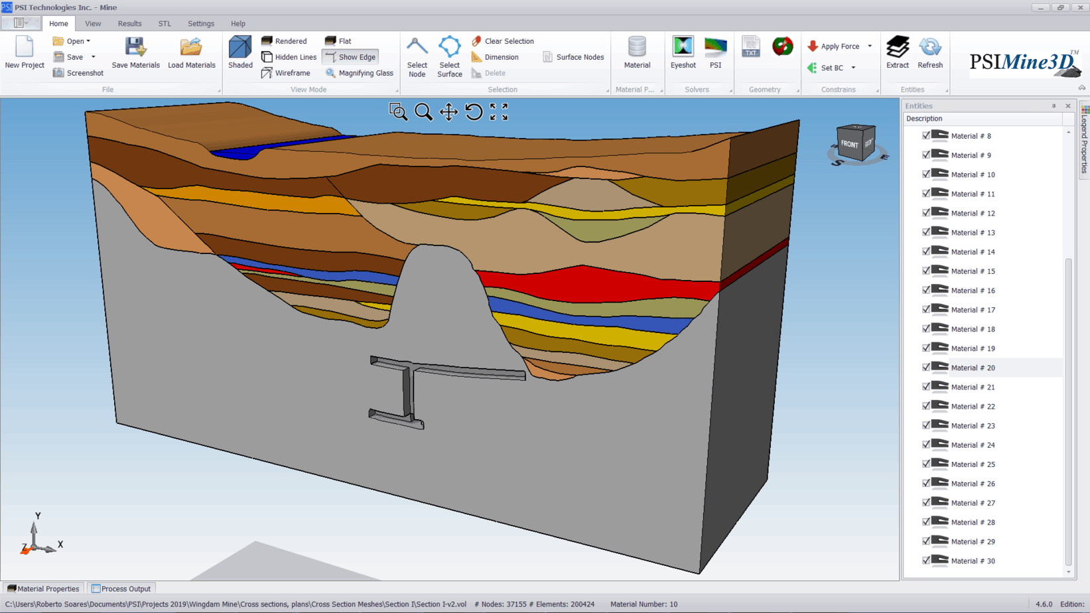Click the New Project icon
The height and width of the screenshot is (613, 1090).
[24, 52]
